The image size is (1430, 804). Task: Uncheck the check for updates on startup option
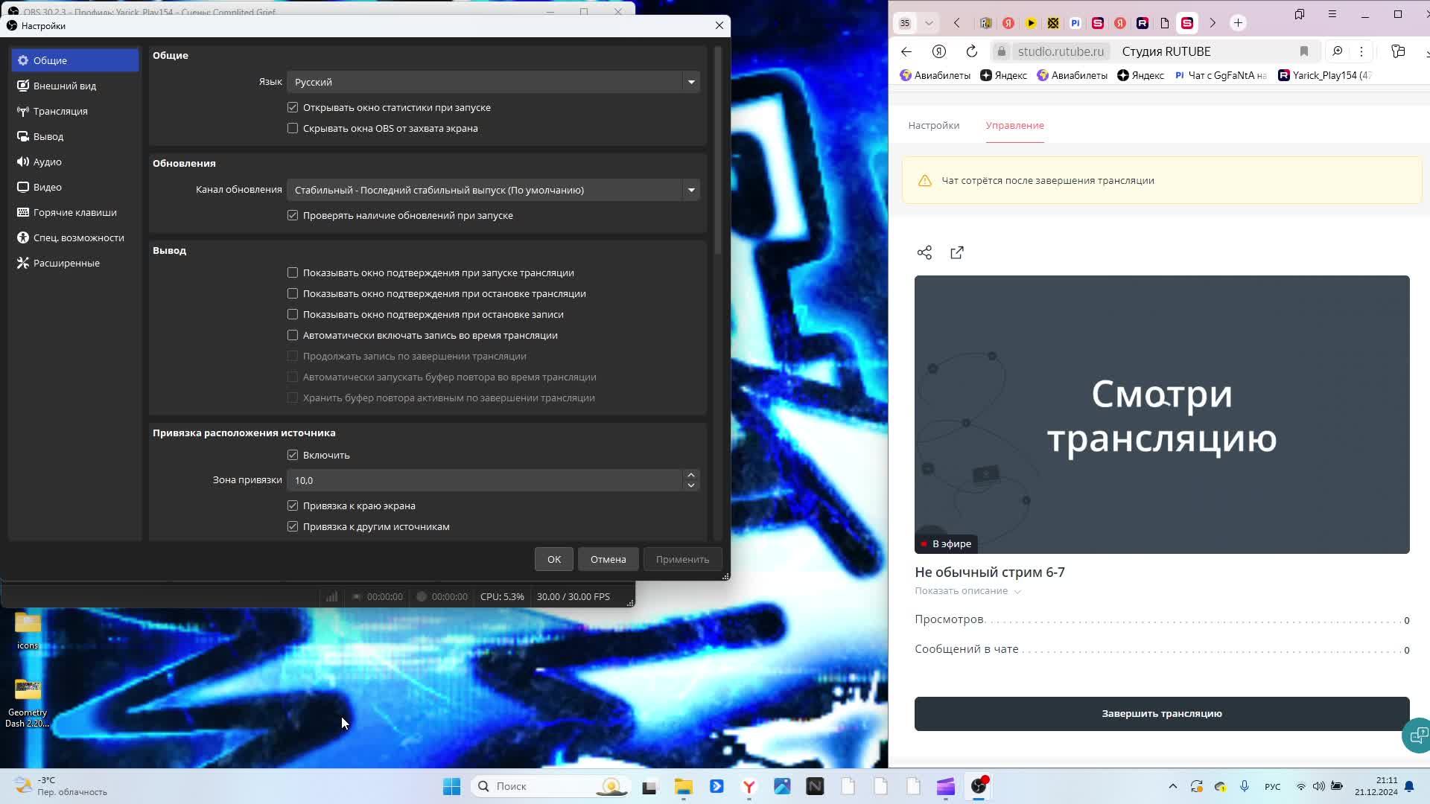coord(293,216)
